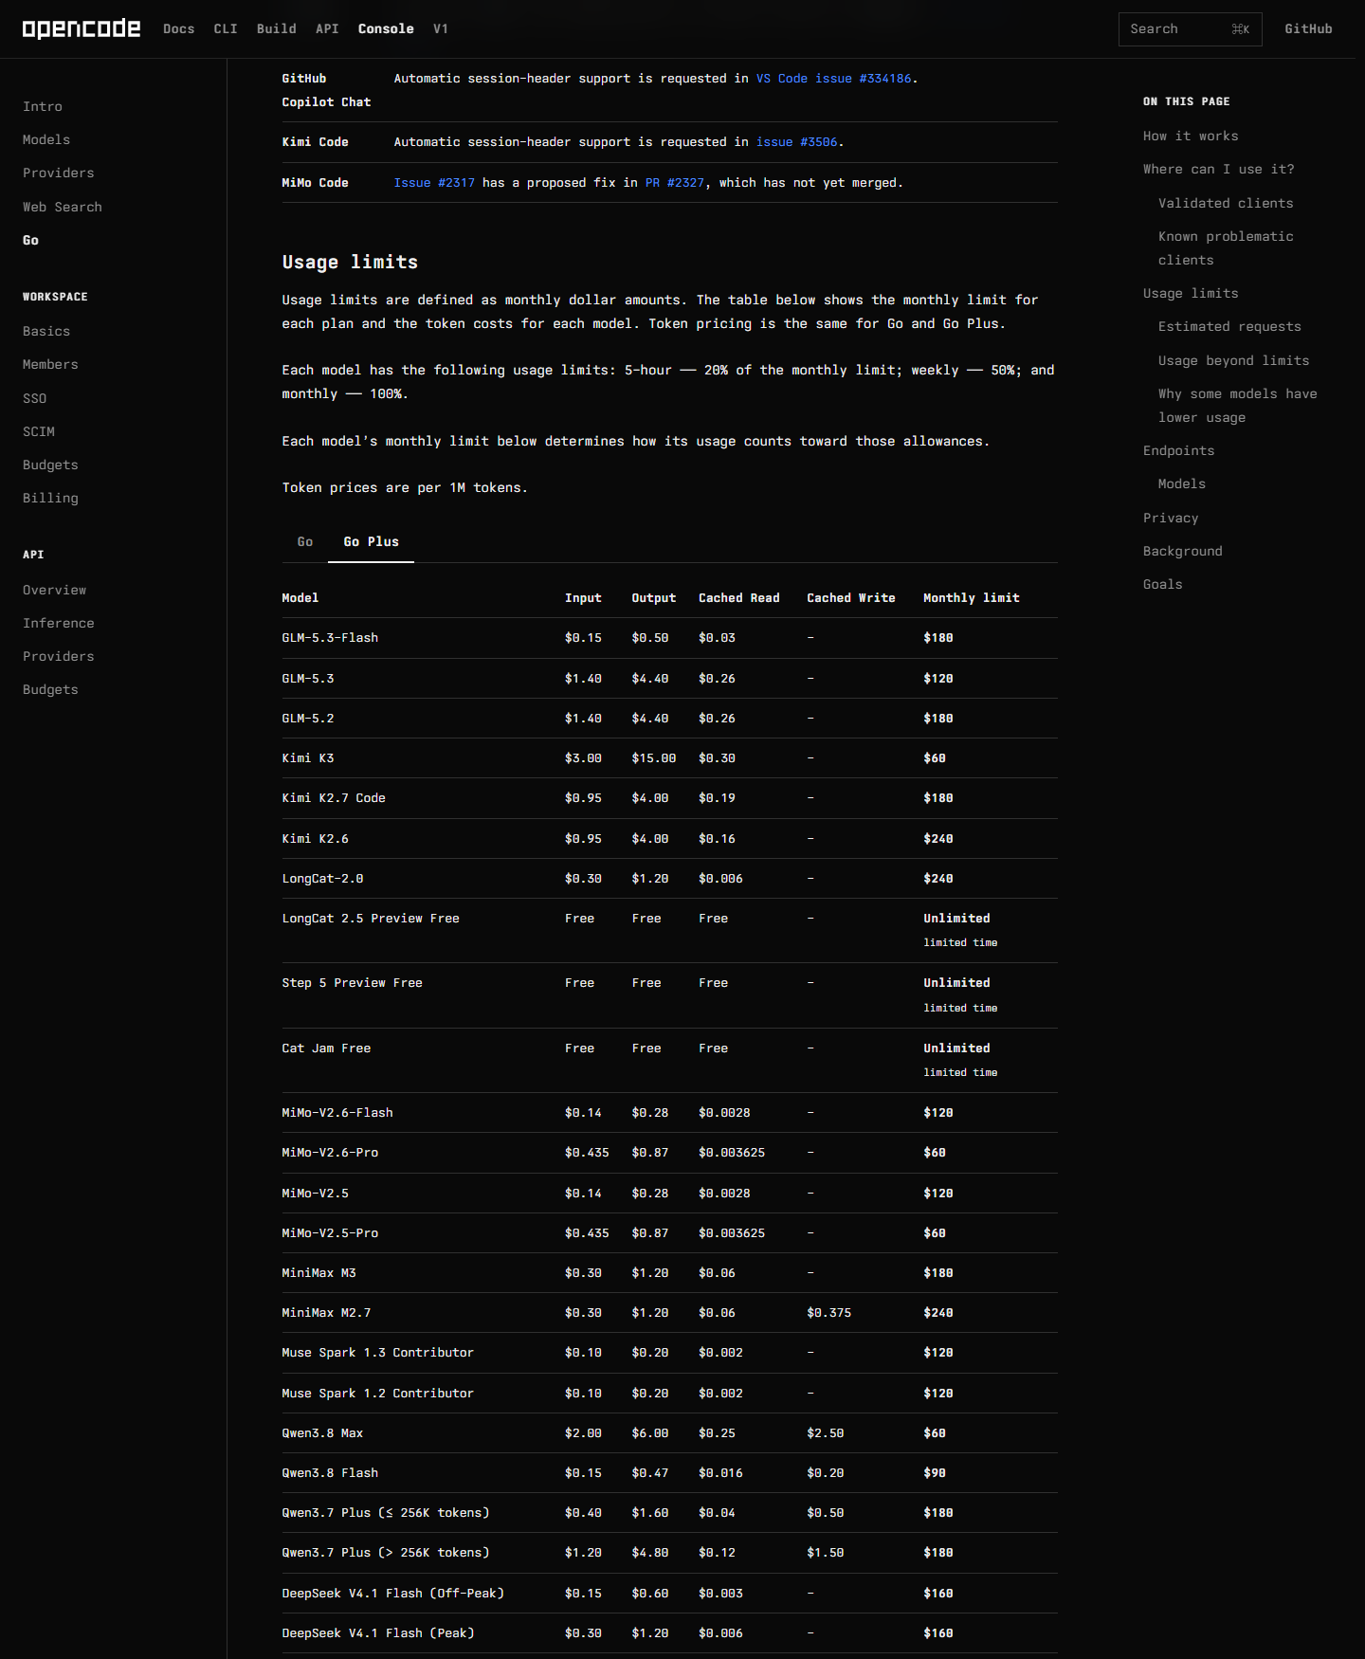Screen dimensions: 1365x1659
Task: Open Workspace Basics page
Action: pos(46,332)
